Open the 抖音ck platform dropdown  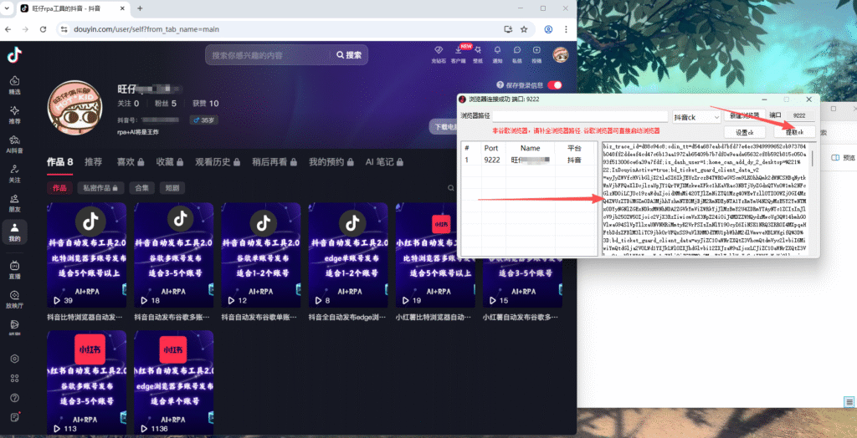(x=696, y=117)
